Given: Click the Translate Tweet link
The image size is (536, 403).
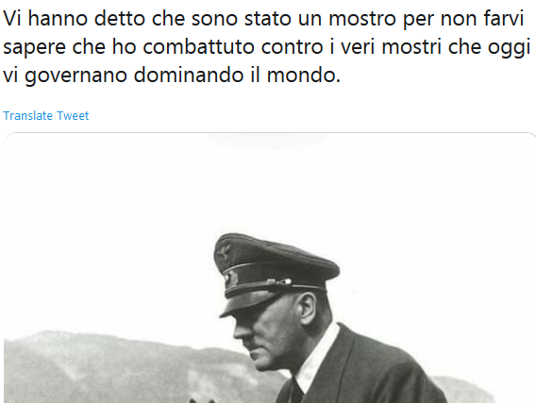Looking at the screenshot, I should pyautogui.click(x=46, y=115).
